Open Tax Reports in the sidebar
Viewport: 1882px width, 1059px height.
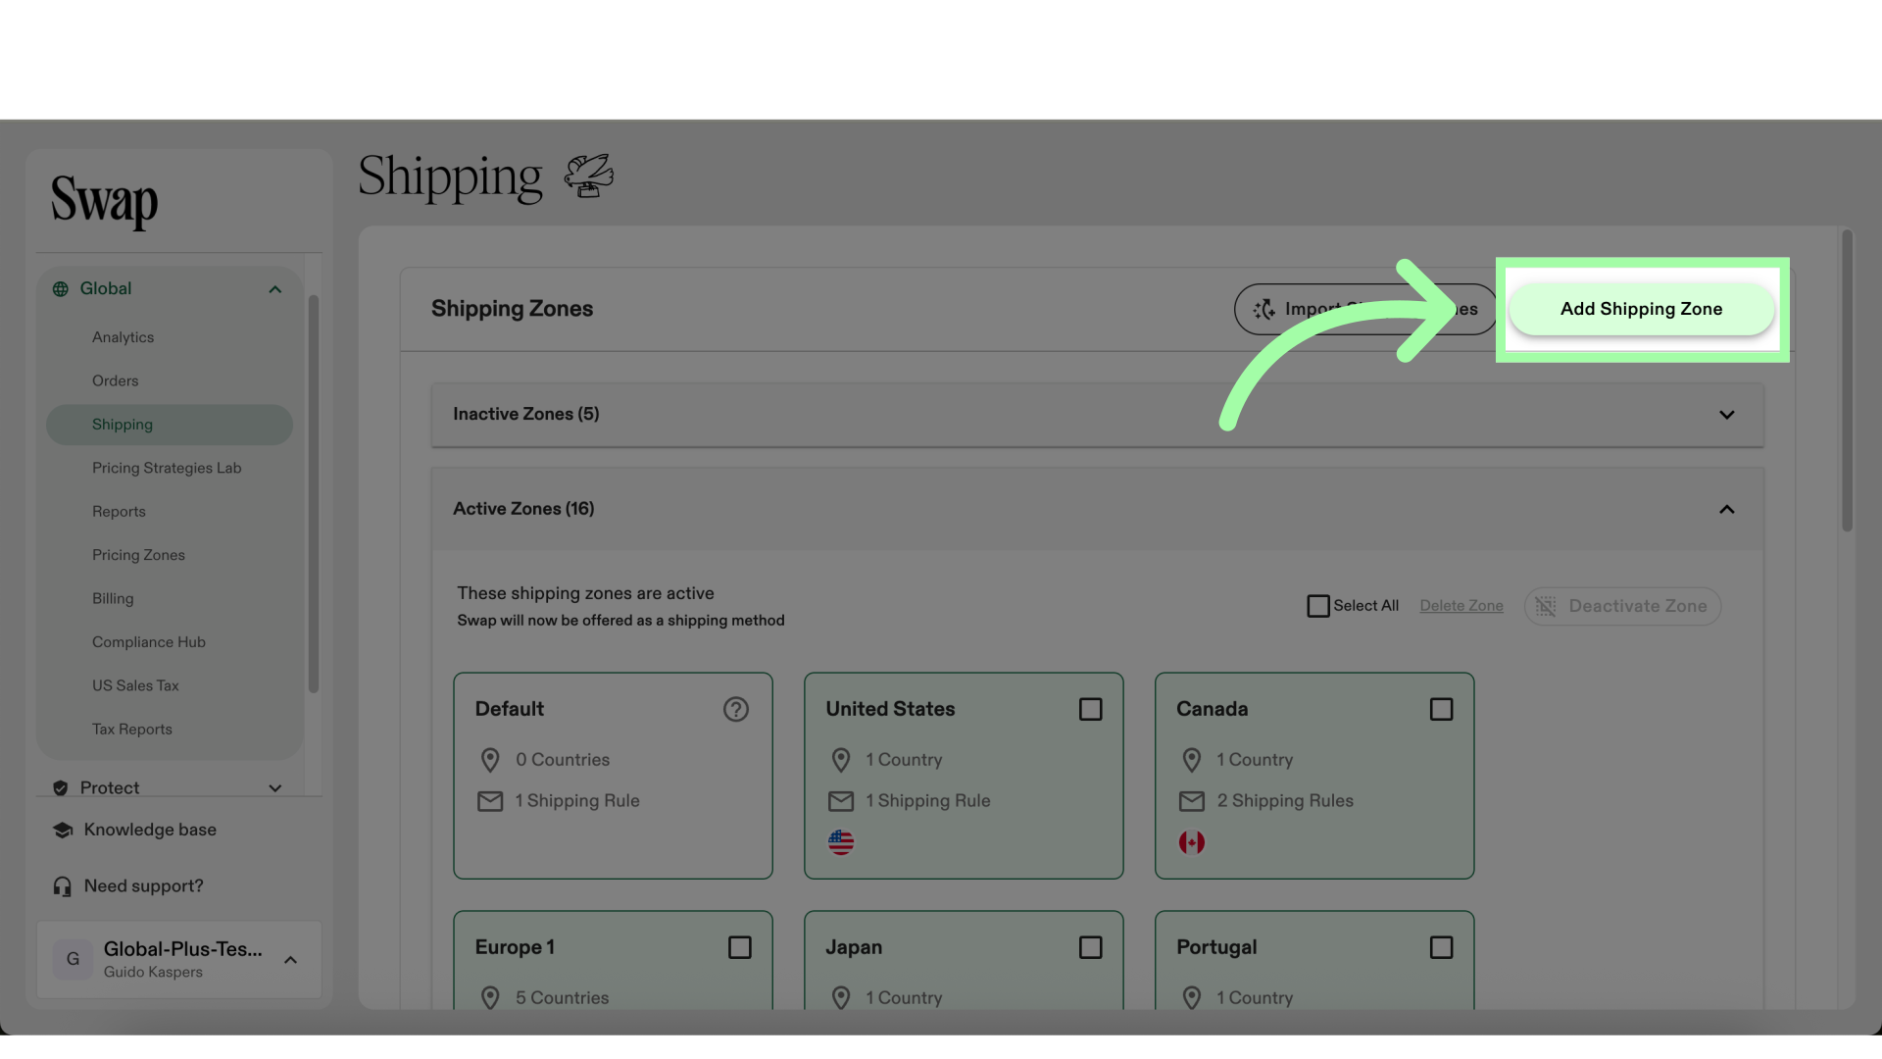[132, 730]
